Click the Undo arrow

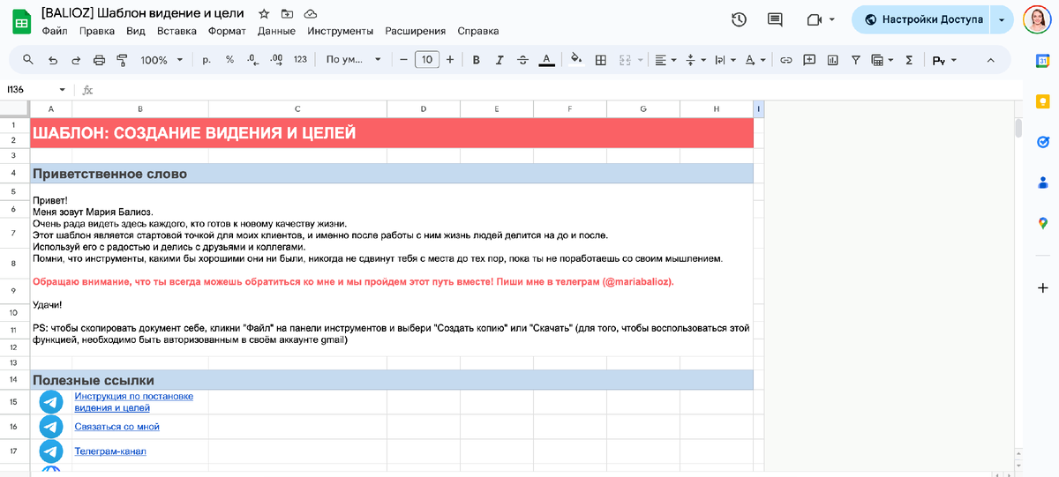(53, 60)
